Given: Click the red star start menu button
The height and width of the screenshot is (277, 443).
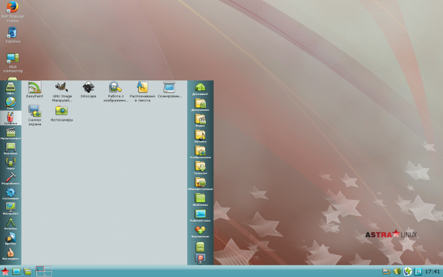Looking at the screenshot, I should (5, 272).
